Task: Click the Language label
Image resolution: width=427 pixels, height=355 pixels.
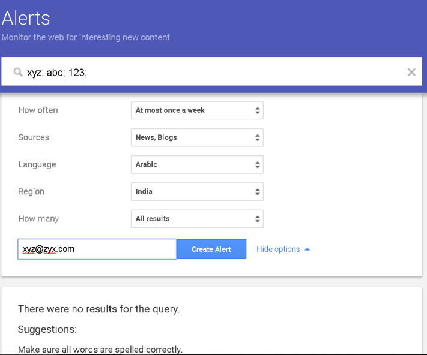Action: [37, 165]
